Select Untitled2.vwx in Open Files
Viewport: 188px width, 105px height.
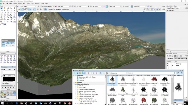click(x=82, y=79)
